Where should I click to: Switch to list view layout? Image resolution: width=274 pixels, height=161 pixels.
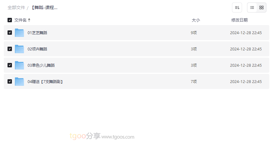[252, 8]
